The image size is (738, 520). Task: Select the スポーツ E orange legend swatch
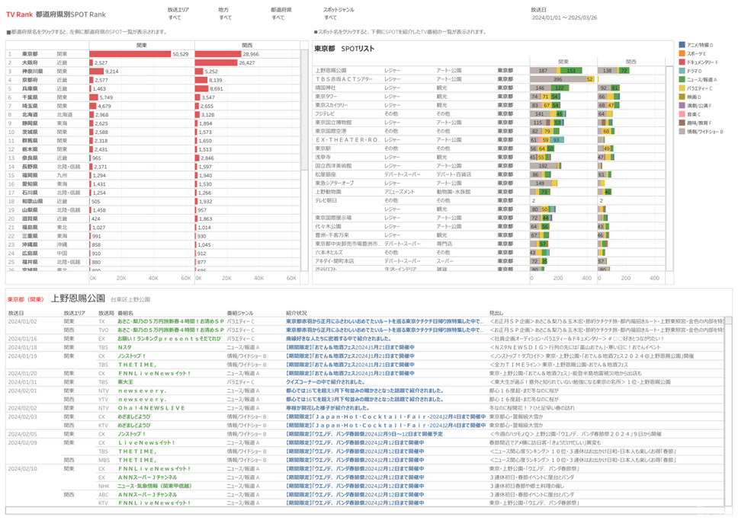pos(682,53)
